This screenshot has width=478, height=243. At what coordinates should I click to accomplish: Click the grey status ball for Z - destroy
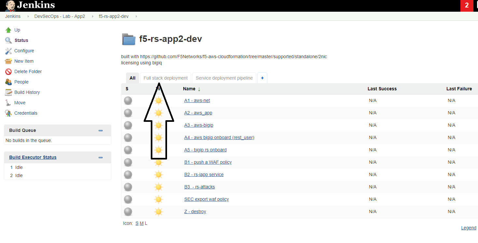128,211
